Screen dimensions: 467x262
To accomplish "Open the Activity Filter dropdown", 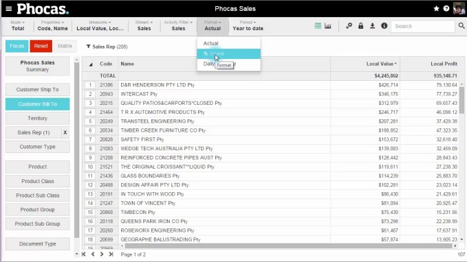I will coord(178,26).
